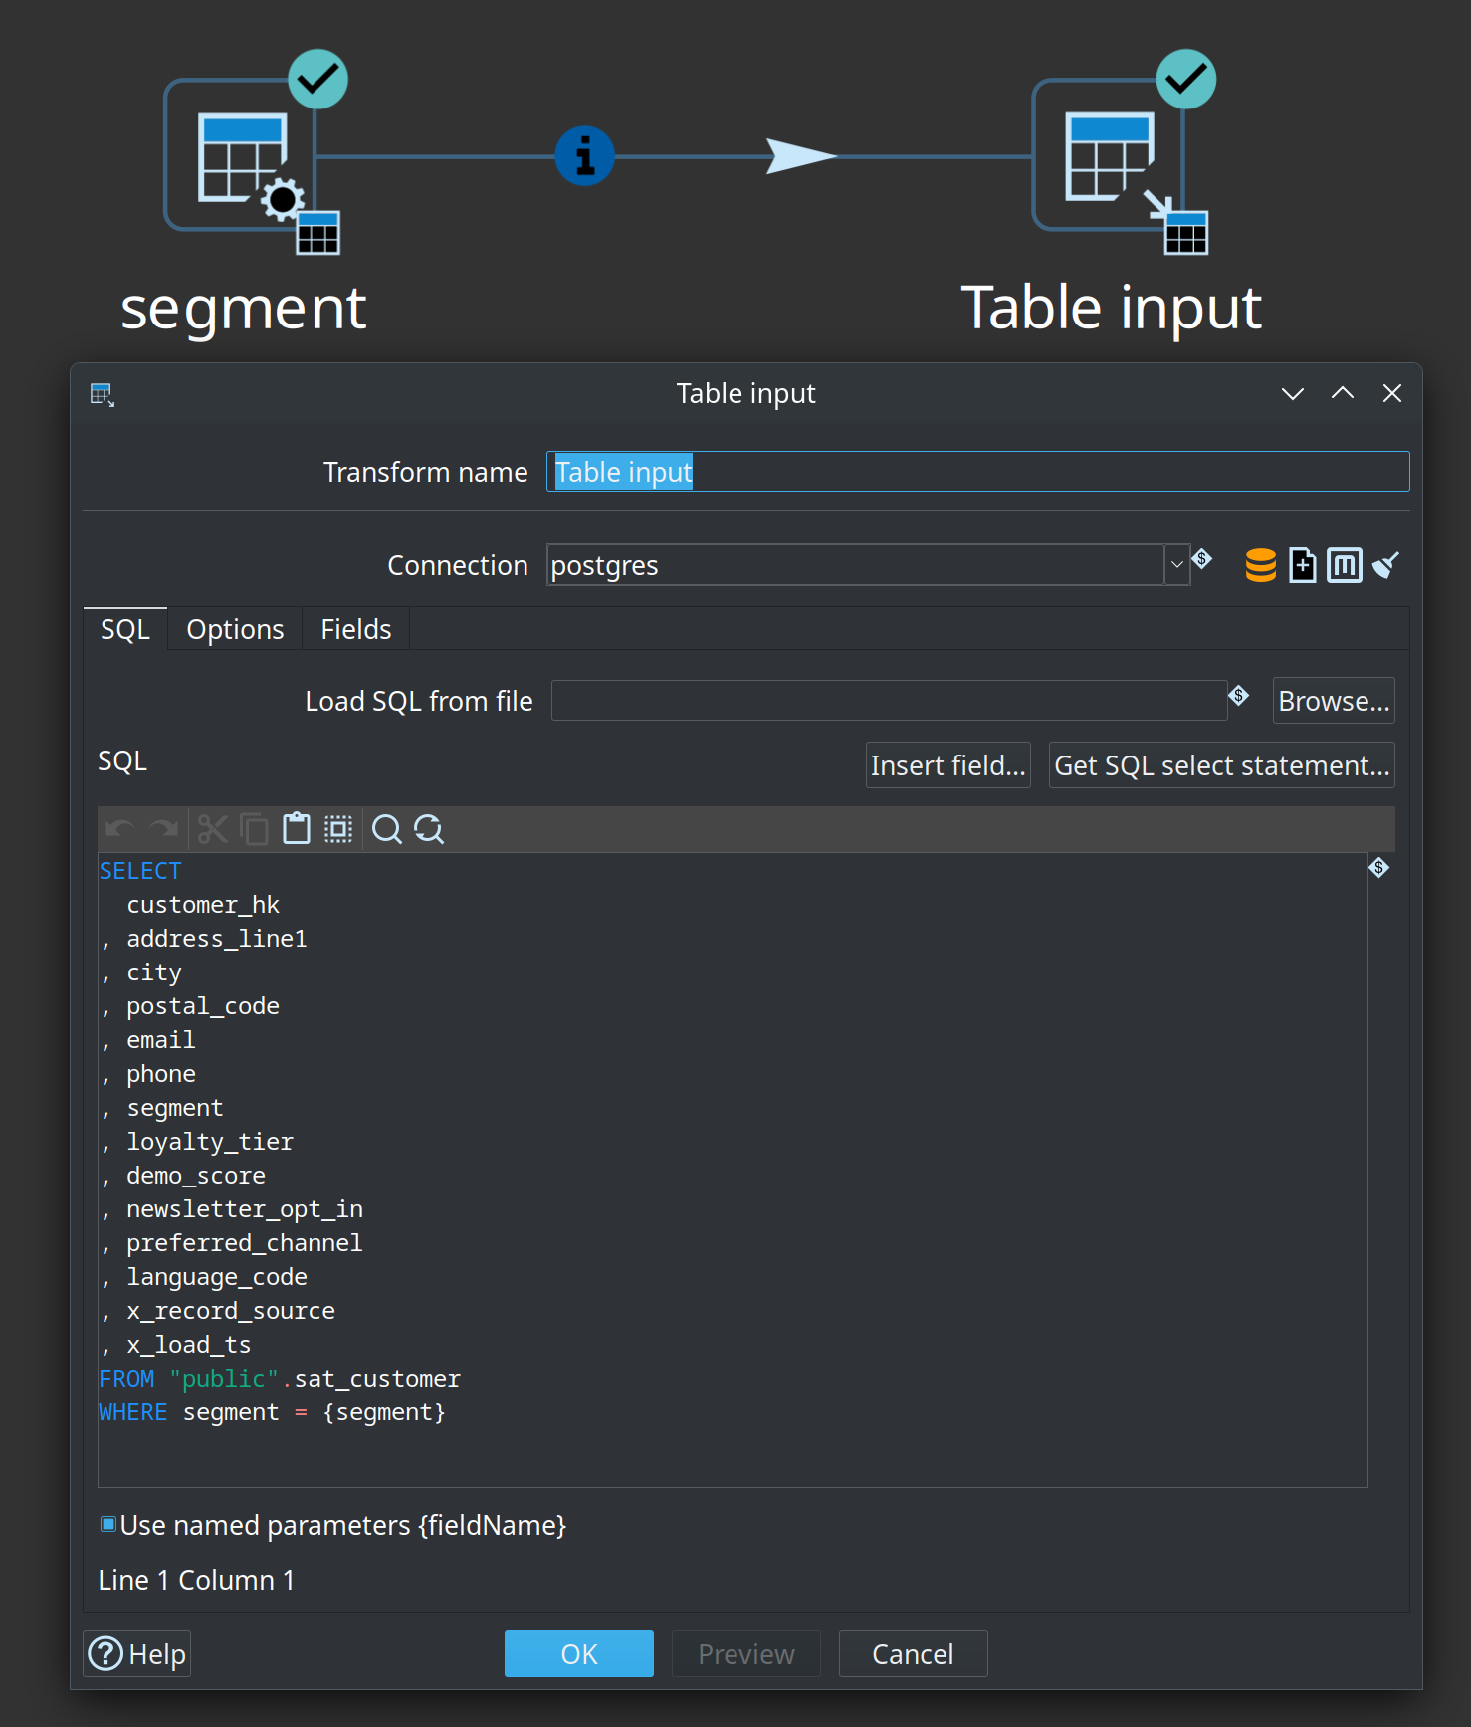Viewport: 1471px width, 1727px height.
Task: Click the {segment} parameter in WHERE clause
Action: point(384,1412)
